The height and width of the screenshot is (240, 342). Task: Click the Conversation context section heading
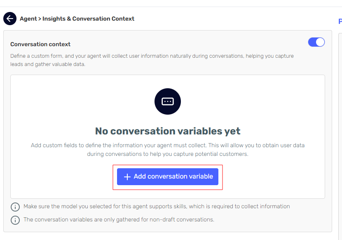(x=40, y=44)
